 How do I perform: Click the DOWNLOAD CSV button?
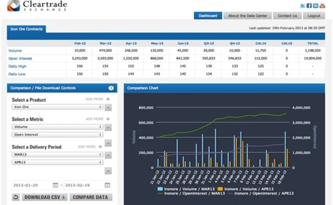(45, 197)
